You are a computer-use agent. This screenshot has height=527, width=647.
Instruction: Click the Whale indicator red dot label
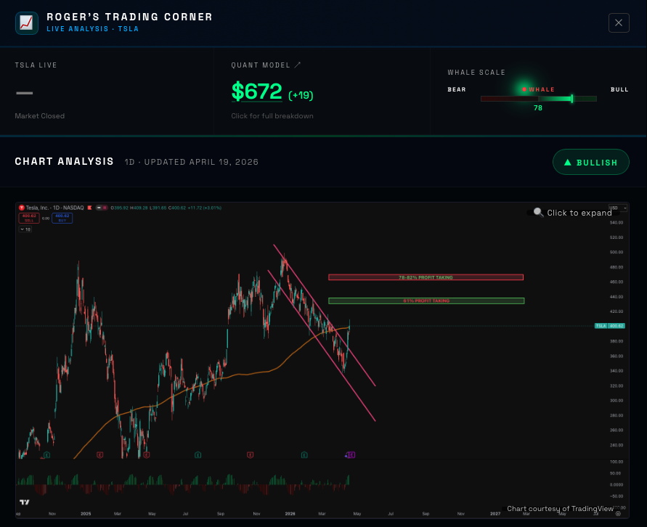[538, 89]
